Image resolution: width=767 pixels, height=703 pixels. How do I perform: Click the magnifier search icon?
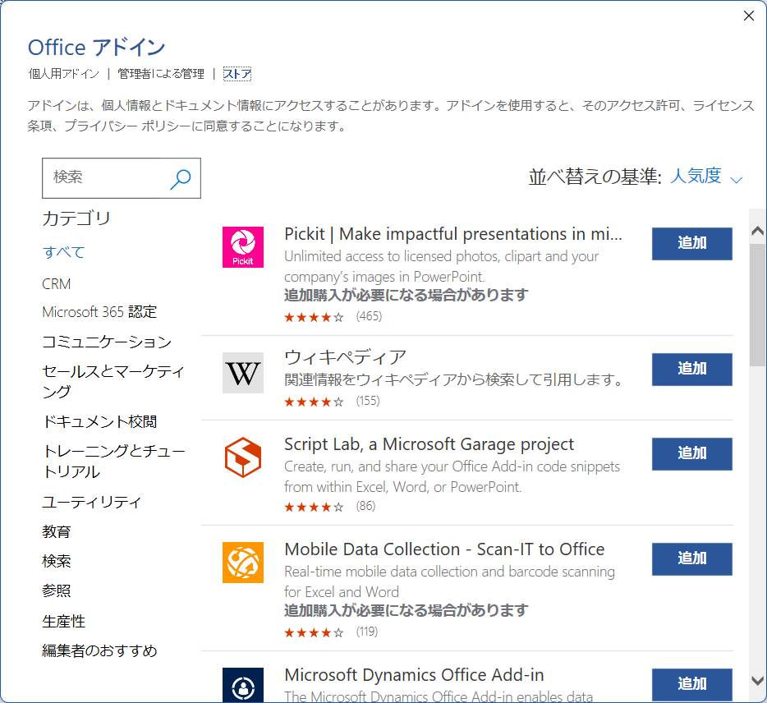181,179
